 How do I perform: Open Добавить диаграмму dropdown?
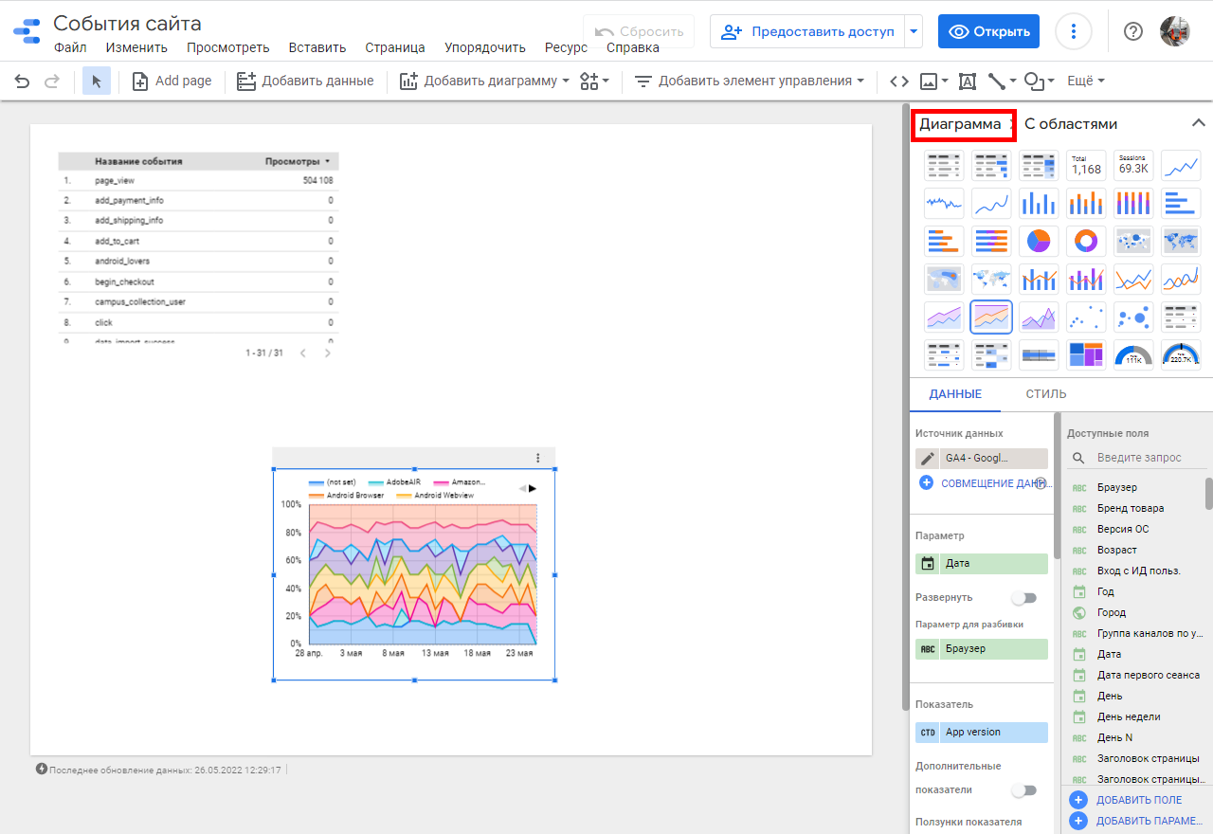tap(484, 82)
